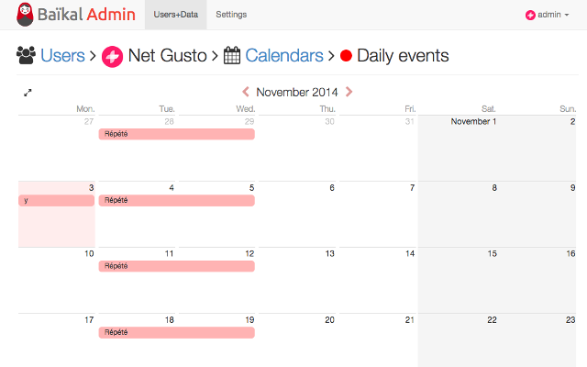Open the 'y' event on November 3
The width and height of the screenshot is (587, 367).
[x=57, y=200]
